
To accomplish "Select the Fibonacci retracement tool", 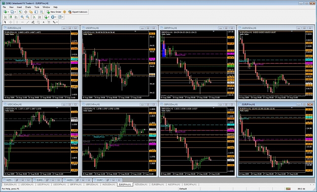I will (x=38, y=22).
